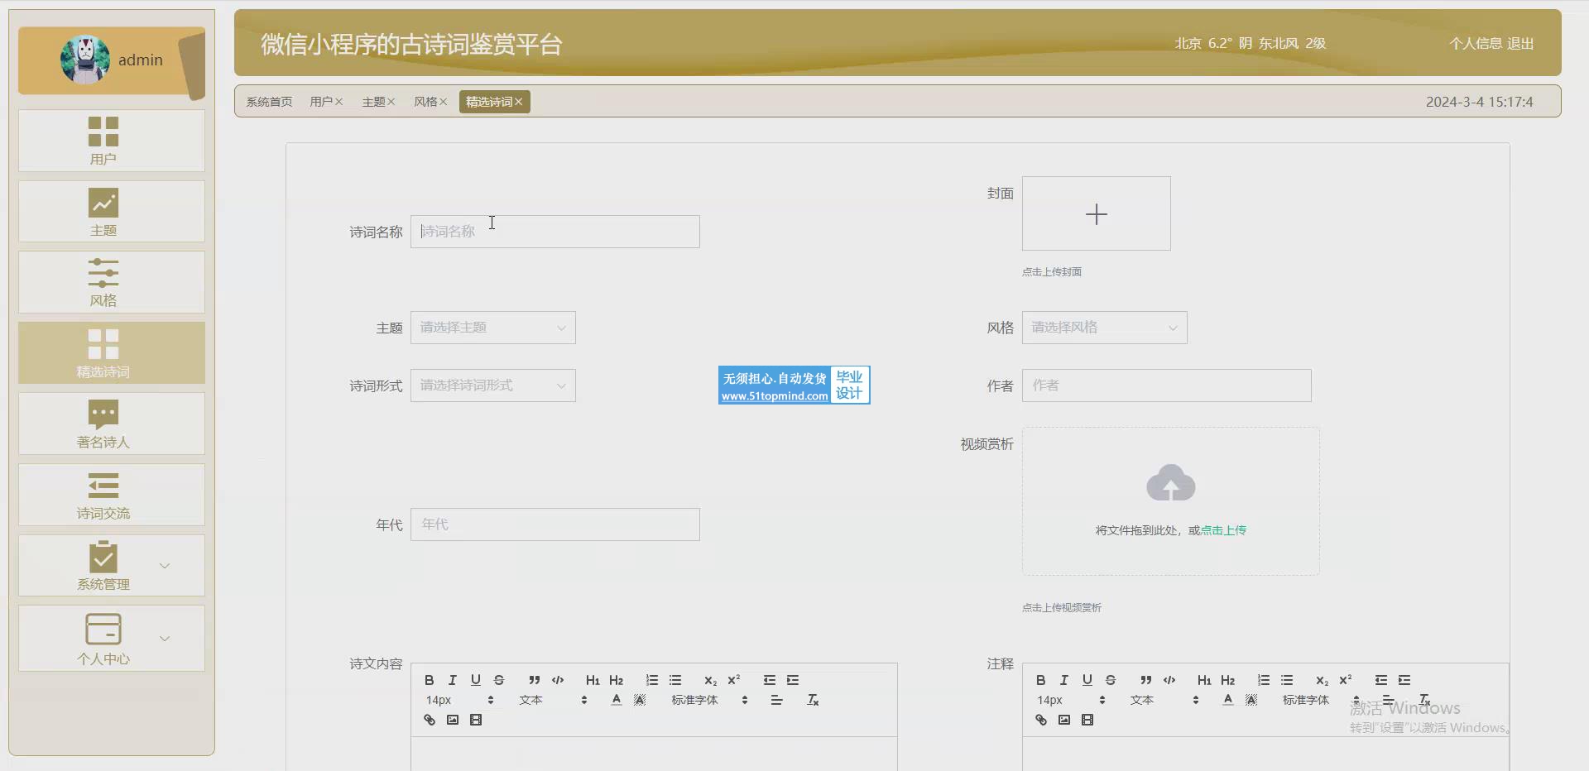1589x771 pixels.
Task: Close the 风格 tab
Action: [444, 102]
